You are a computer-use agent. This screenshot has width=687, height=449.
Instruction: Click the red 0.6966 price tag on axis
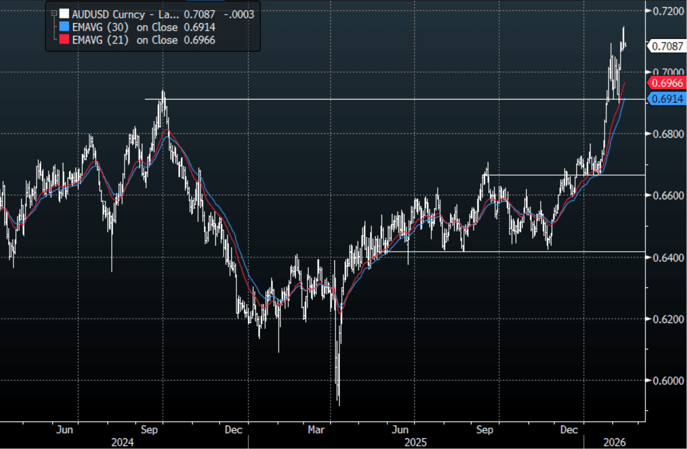(x=668, y=83)
